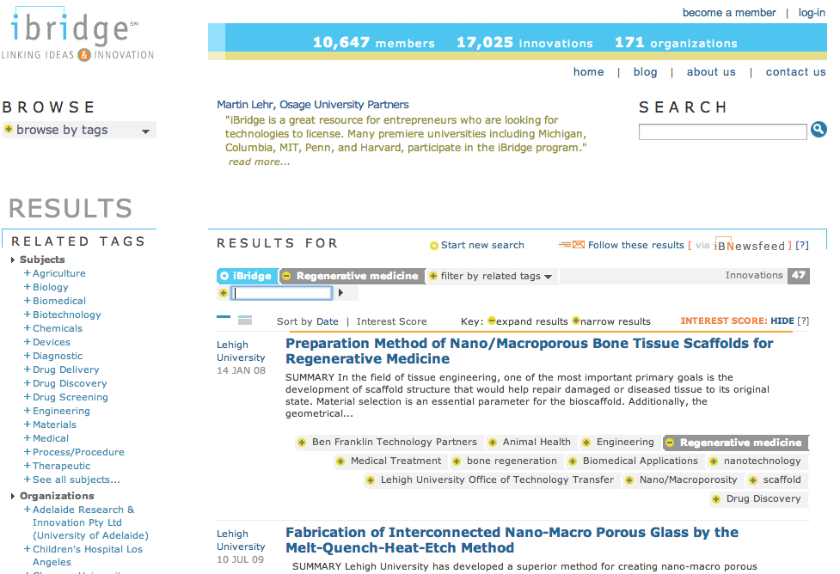Click the log-in link
The image size is (840, 574).
(812, 12)
